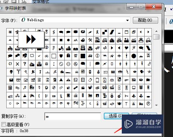Pick the crescent moon glyph
Screen dimensions: 173x137
click(x=90, y=104)
